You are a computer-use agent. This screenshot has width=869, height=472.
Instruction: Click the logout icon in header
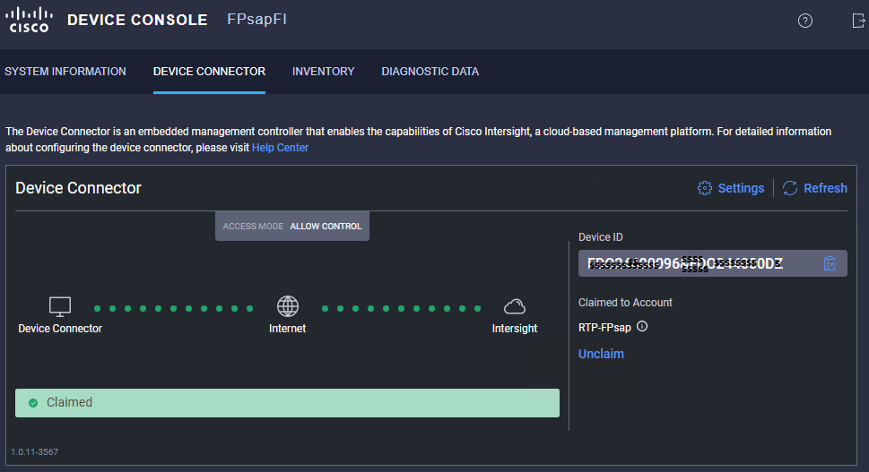858,21
